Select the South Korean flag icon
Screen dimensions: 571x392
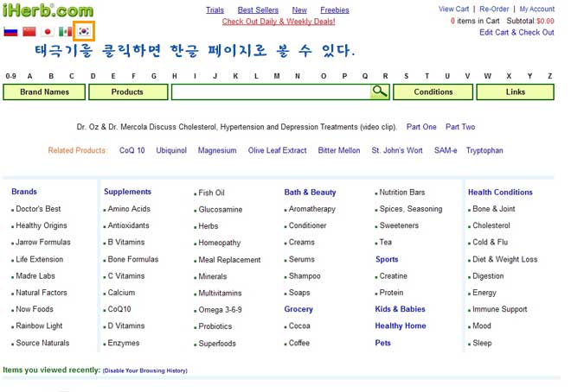pos(84,32)
